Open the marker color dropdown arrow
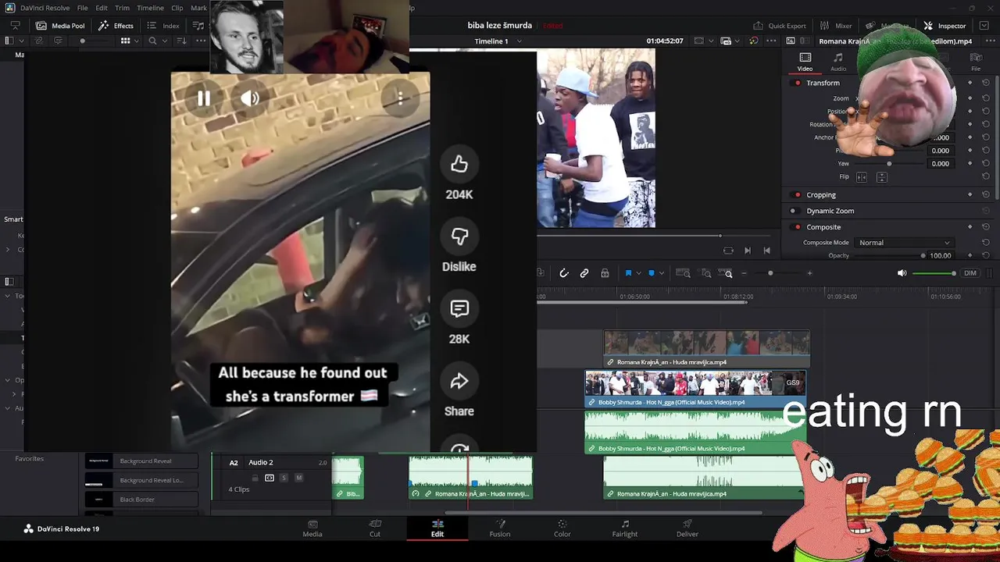Image resolution: width=1000 pixels, height=562 pixels. [661, 273]
